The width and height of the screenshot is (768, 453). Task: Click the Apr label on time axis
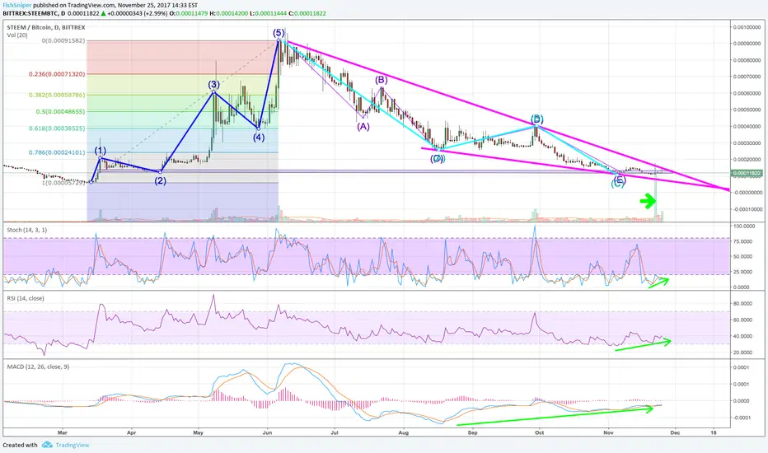pos(131,432)
